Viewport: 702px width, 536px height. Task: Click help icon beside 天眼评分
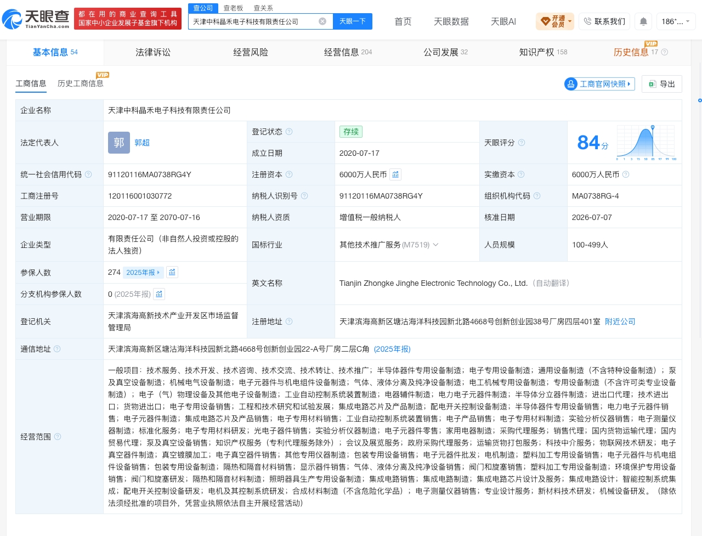coord(522,143)
